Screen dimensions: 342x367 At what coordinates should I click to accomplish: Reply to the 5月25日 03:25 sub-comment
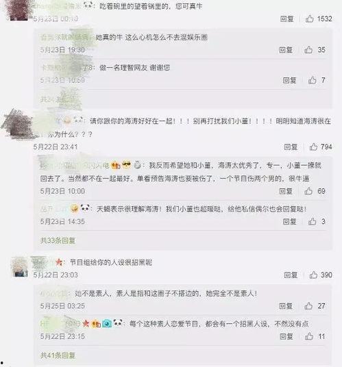(x=286, y=305)
